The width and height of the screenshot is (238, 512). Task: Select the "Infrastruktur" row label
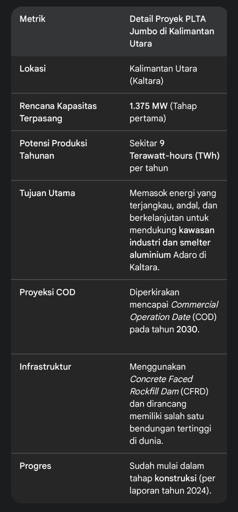click(45, 366)
